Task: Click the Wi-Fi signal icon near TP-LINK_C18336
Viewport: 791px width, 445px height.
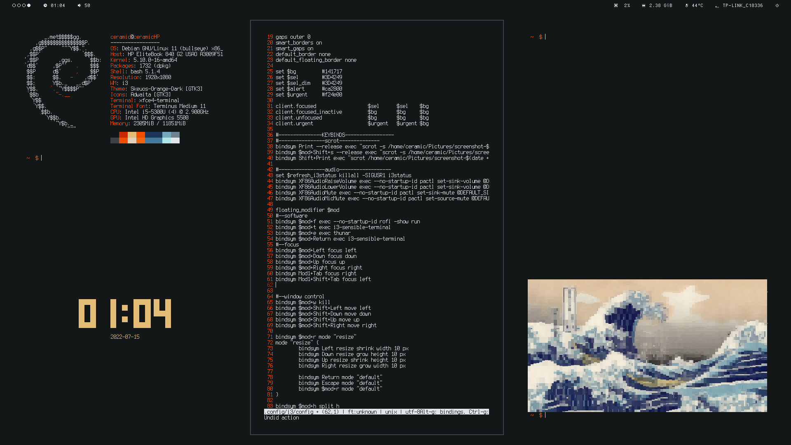Action: [x=717, y=6]
